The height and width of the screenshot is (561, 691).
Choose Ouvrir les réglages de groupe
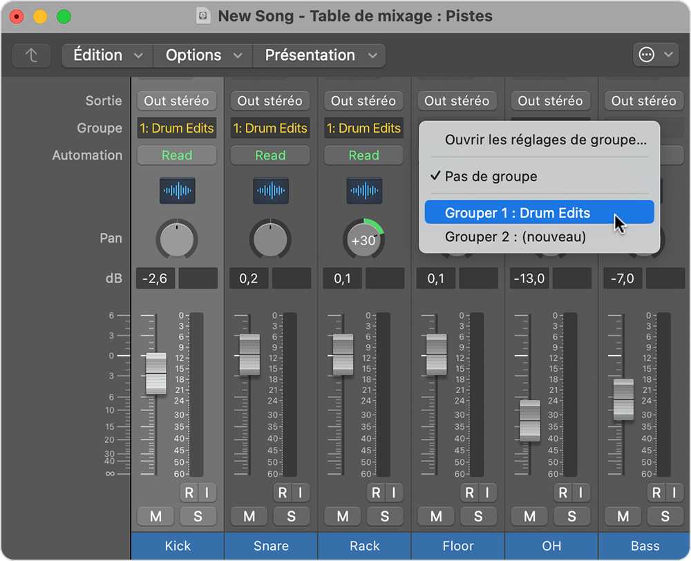point(545,140)
